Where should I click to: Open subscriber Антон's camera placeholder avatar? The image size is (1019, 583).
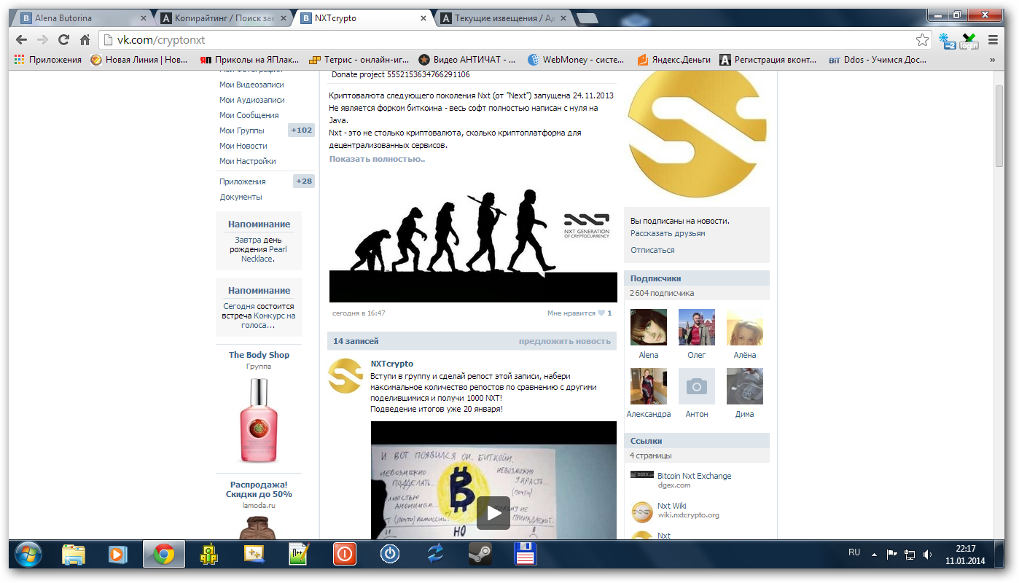(x=697, y=386)
